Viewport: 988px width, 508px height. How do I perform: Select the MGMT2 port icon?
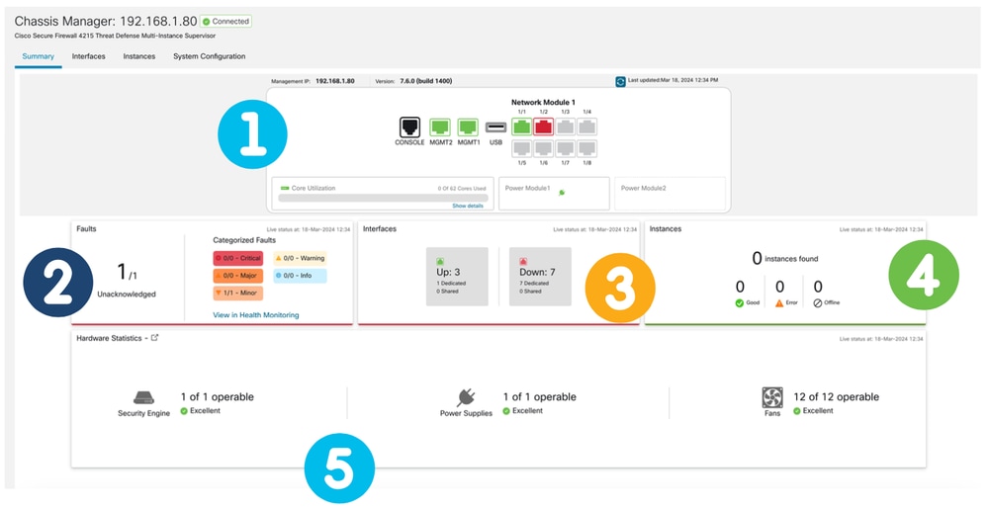439,127
